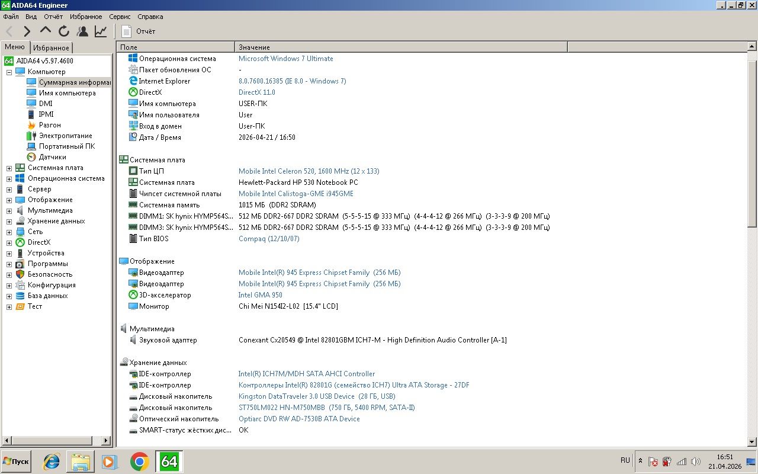The height and width of the screenshot is (474, 758).
Task: Open the Датчики sensors item
Action: (x=52, y=157)
